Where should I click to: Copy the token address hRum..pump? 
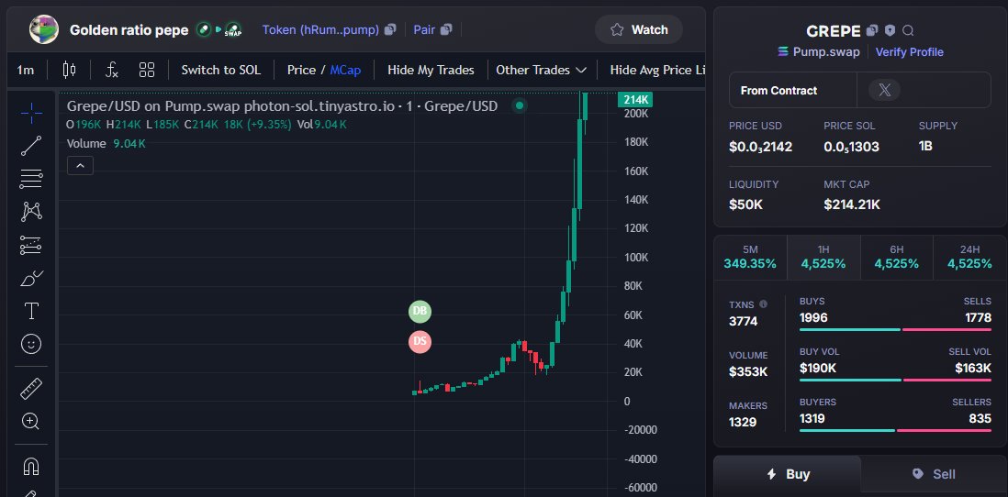pos(390,29)
